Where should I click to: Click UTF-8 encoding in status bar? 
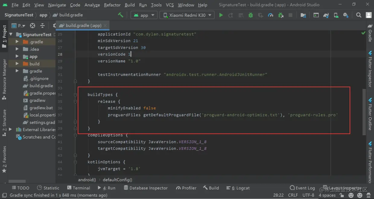[308, 195]
